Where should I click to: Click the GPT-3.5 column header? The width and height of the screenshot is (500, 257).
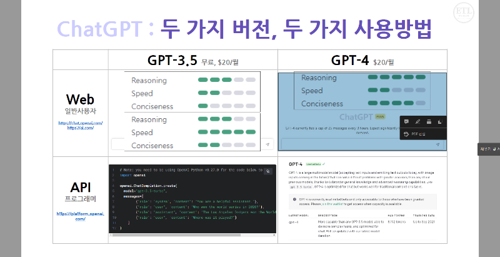coord(193,60)
